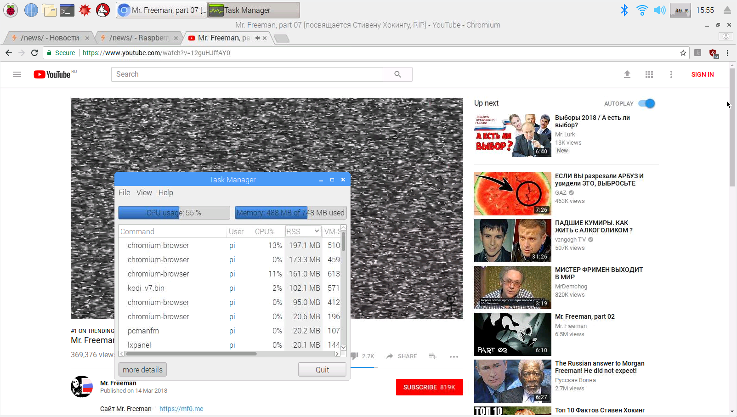Click the Secure site info label
737x417 pixels.
61,53
